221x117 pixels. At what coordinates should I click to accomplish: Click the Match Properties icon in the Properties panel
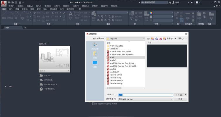[x=147, y=14]
